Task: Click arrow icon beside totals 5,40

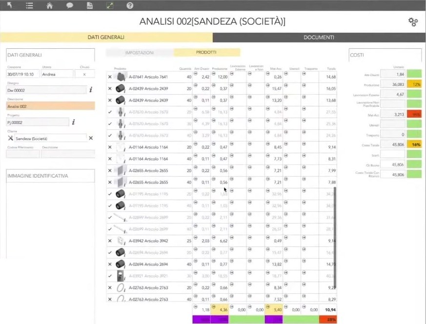Action: point(268,306)
